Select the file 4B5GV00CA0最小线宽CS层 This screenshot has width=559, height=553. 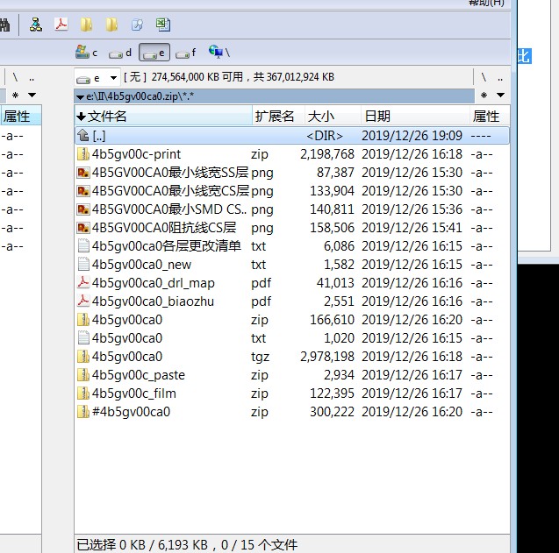[170, 191]
